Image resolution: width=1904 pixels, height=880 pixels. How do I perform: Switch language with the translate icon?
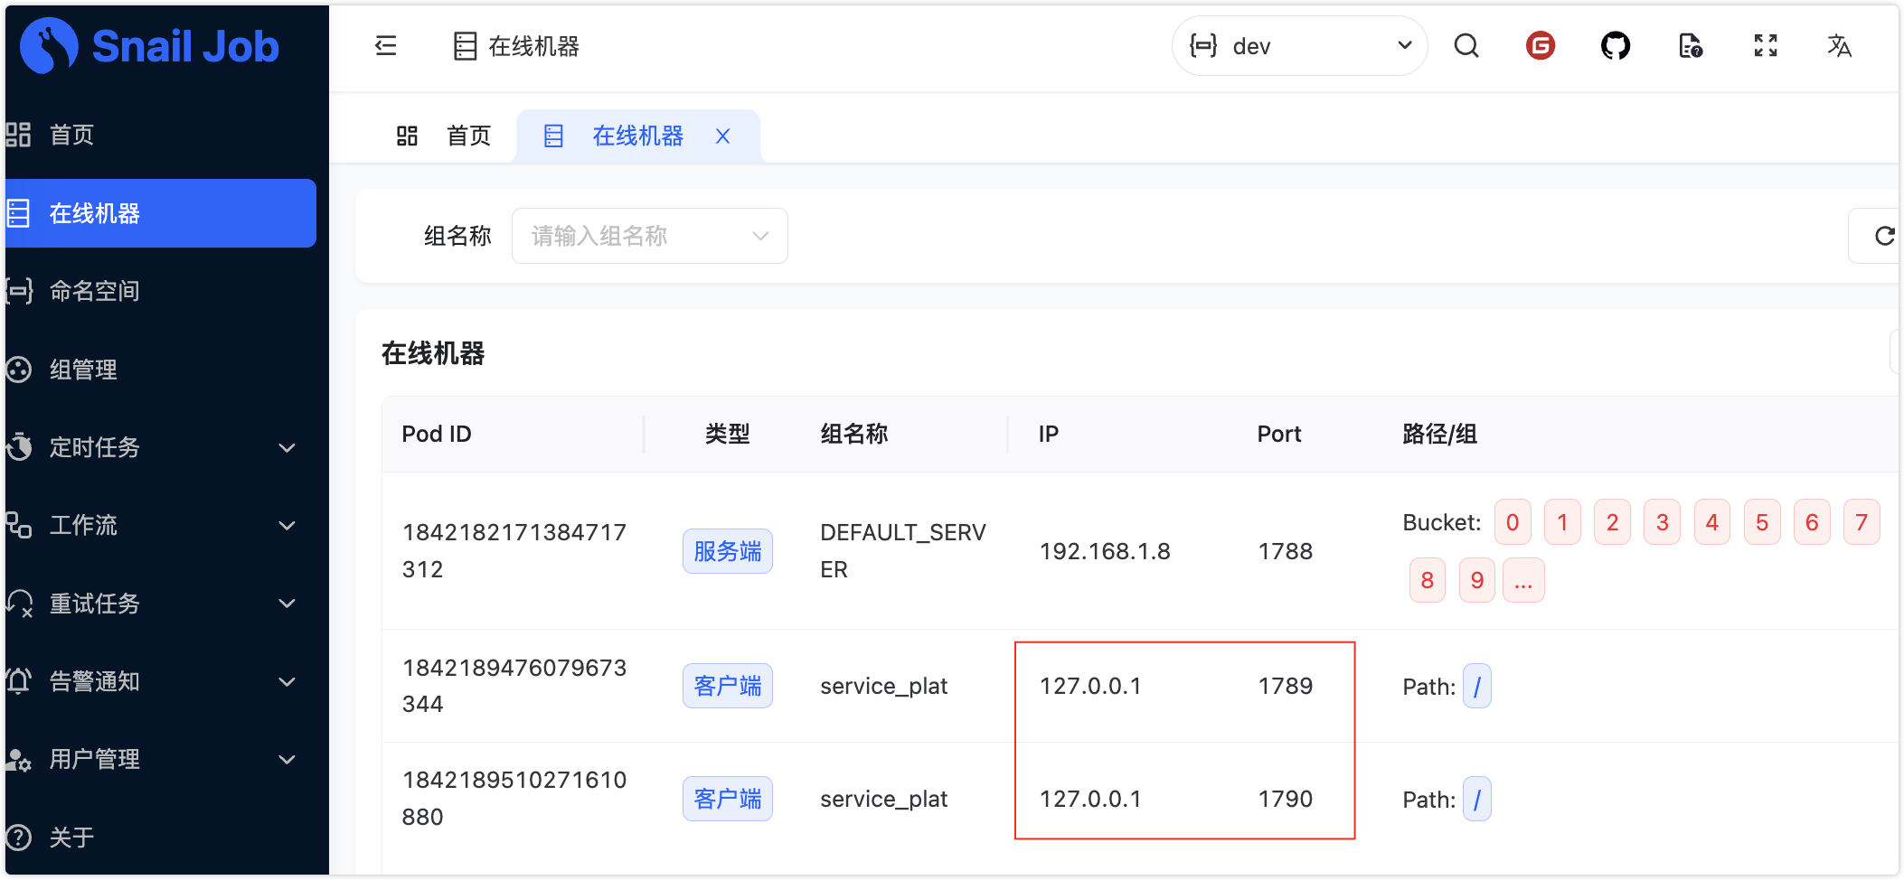1839,46
